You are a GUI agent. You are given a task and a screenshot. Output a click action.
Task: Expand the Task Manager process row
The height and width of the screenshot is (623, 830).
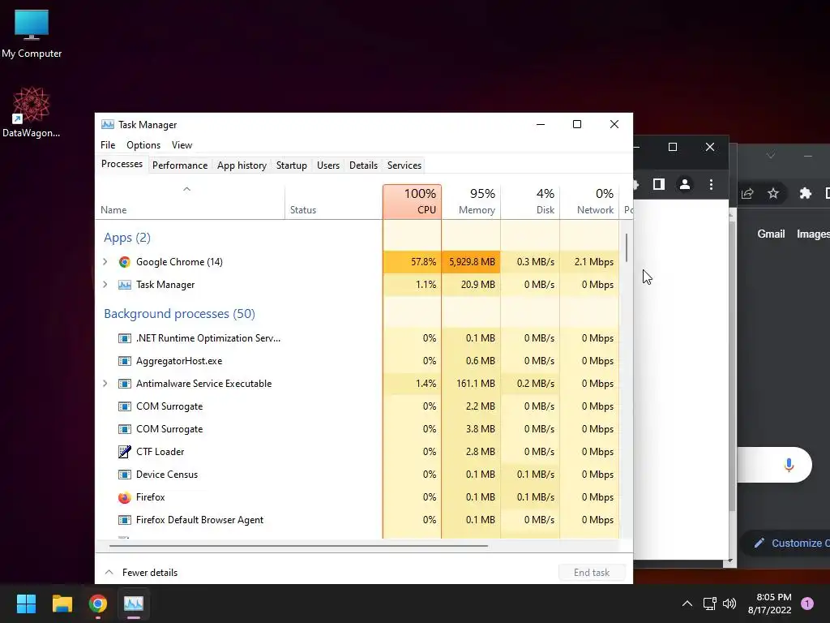click(105, 285)
